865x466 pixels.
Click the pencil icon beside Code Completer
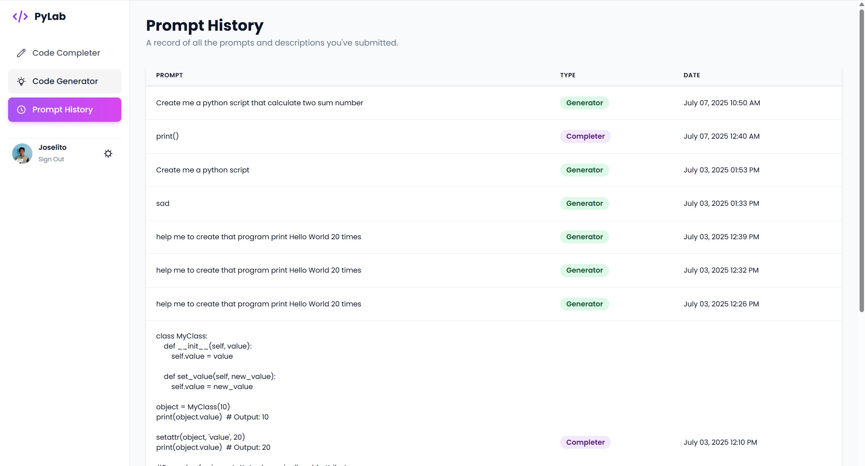point(21,53)
